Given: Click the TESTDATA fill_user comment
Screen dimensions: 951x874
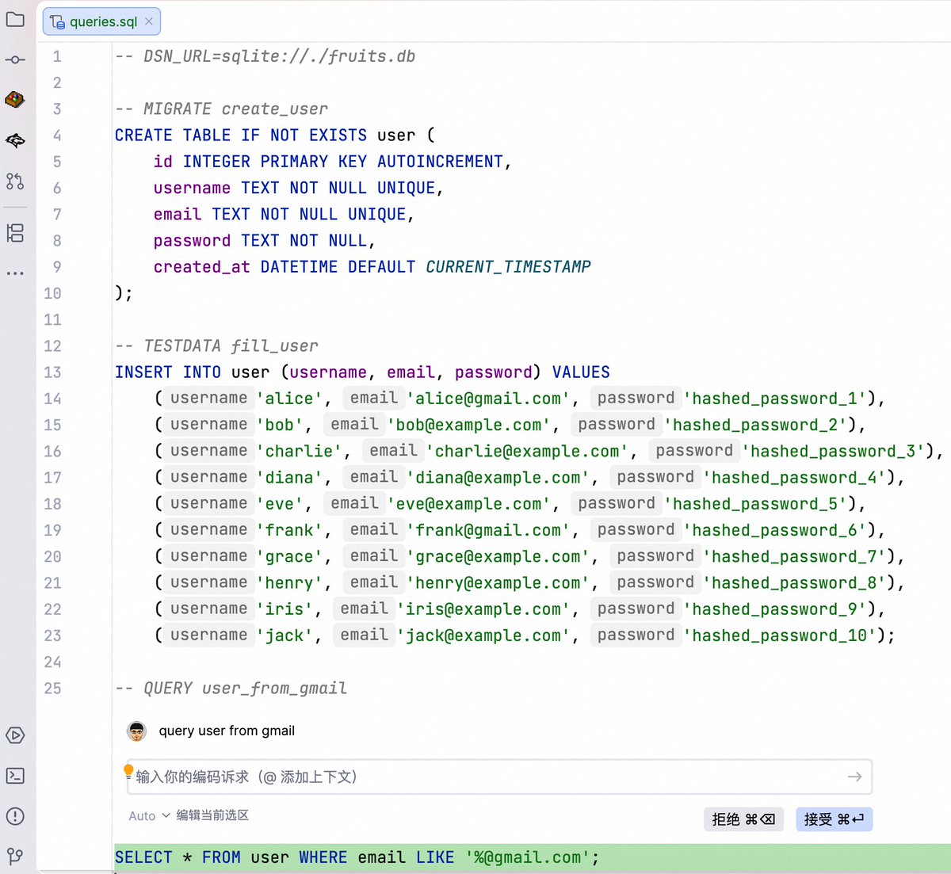Looking at the screenshot, I should pyautogui.click(x=216, y=345).
